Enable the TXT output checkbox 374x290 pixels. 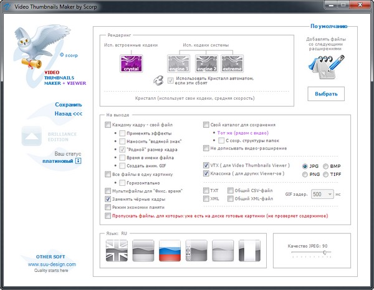(206, 190)
